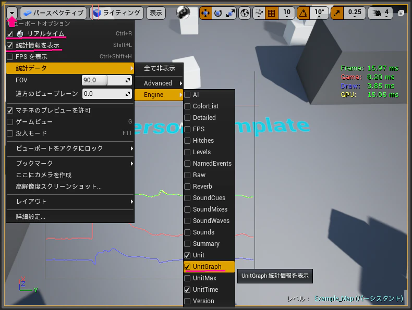Screen dimensions: 412x310
Task: Toggle scale snapping icon
Action: pyautogui.click(x=337, y=13)
